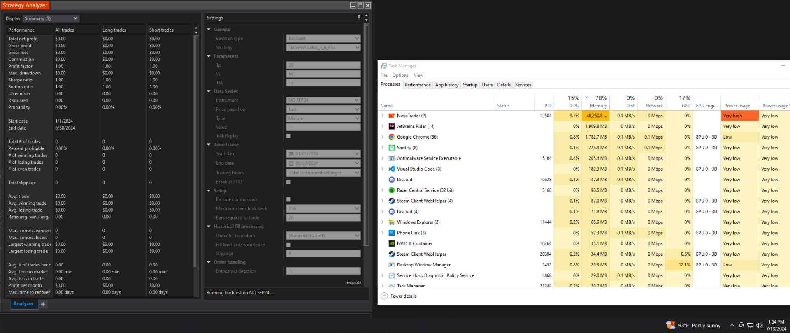This screenshot has width=790, height=333.
Task: Switch to Task Manager Performance tab
Action: [417, 85]
